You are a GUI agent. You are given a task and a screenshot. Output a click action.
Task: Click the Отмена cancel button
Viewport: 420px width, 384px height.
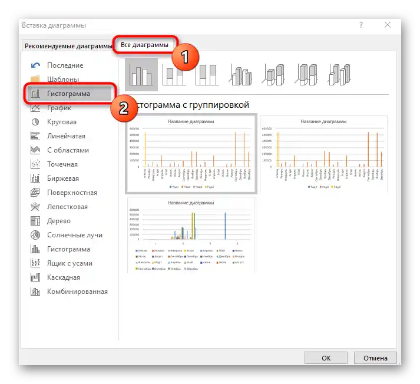(375, 358)
